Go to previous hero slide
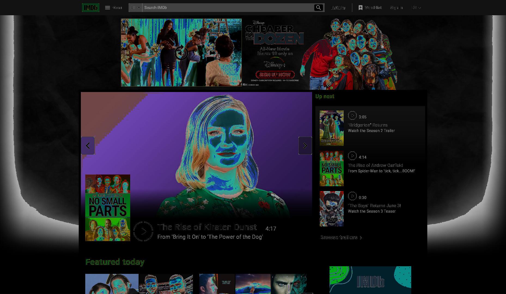This screenshot has height=294, width=506. pyautogui.click(x=88, y=146)
